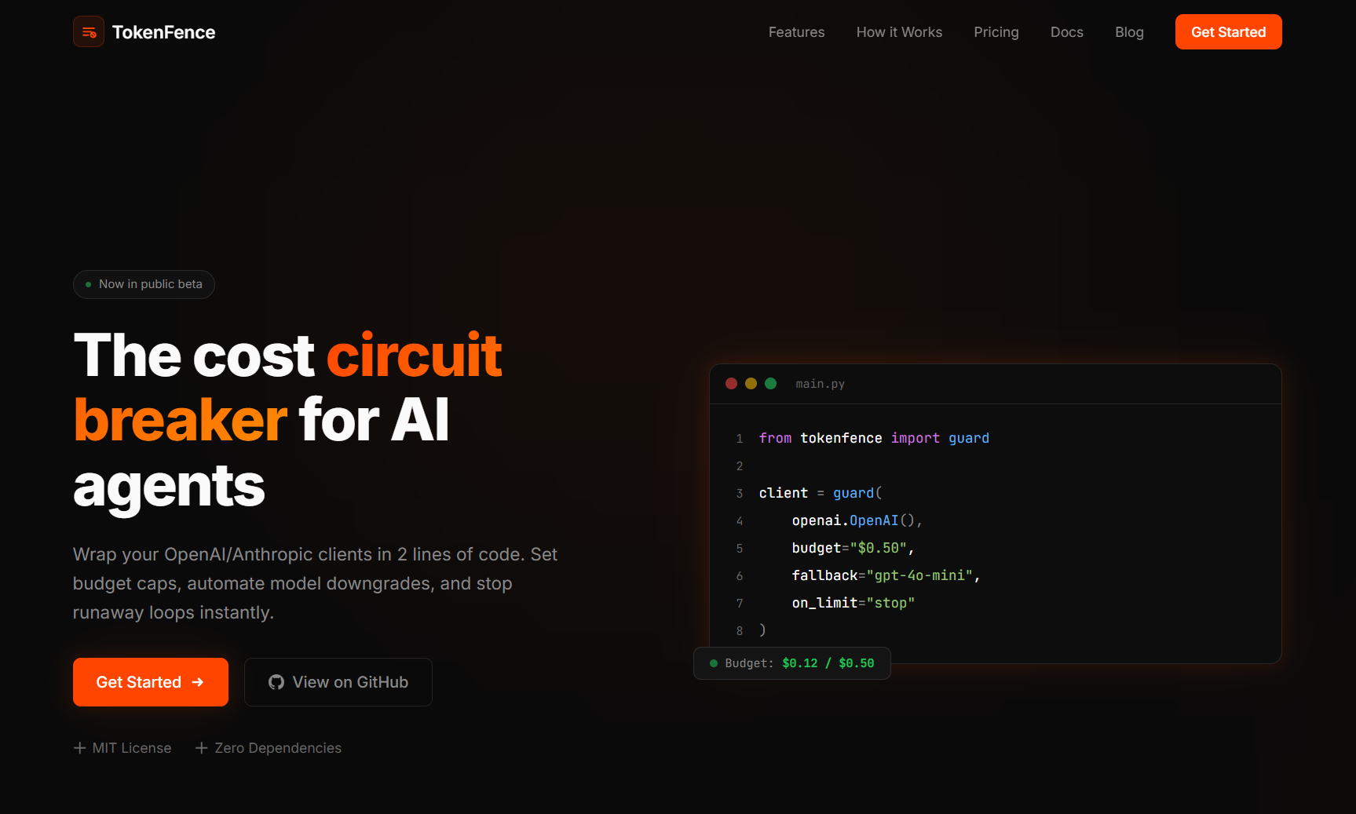Click the TokenFence brand name
Viewport: 1356px width, 814px height.
coord(163,32)
